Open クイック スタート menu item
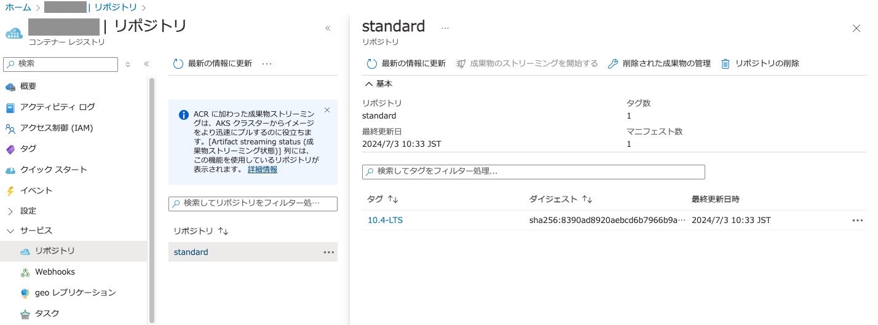878x325 pixels. [x=53, y=170]
